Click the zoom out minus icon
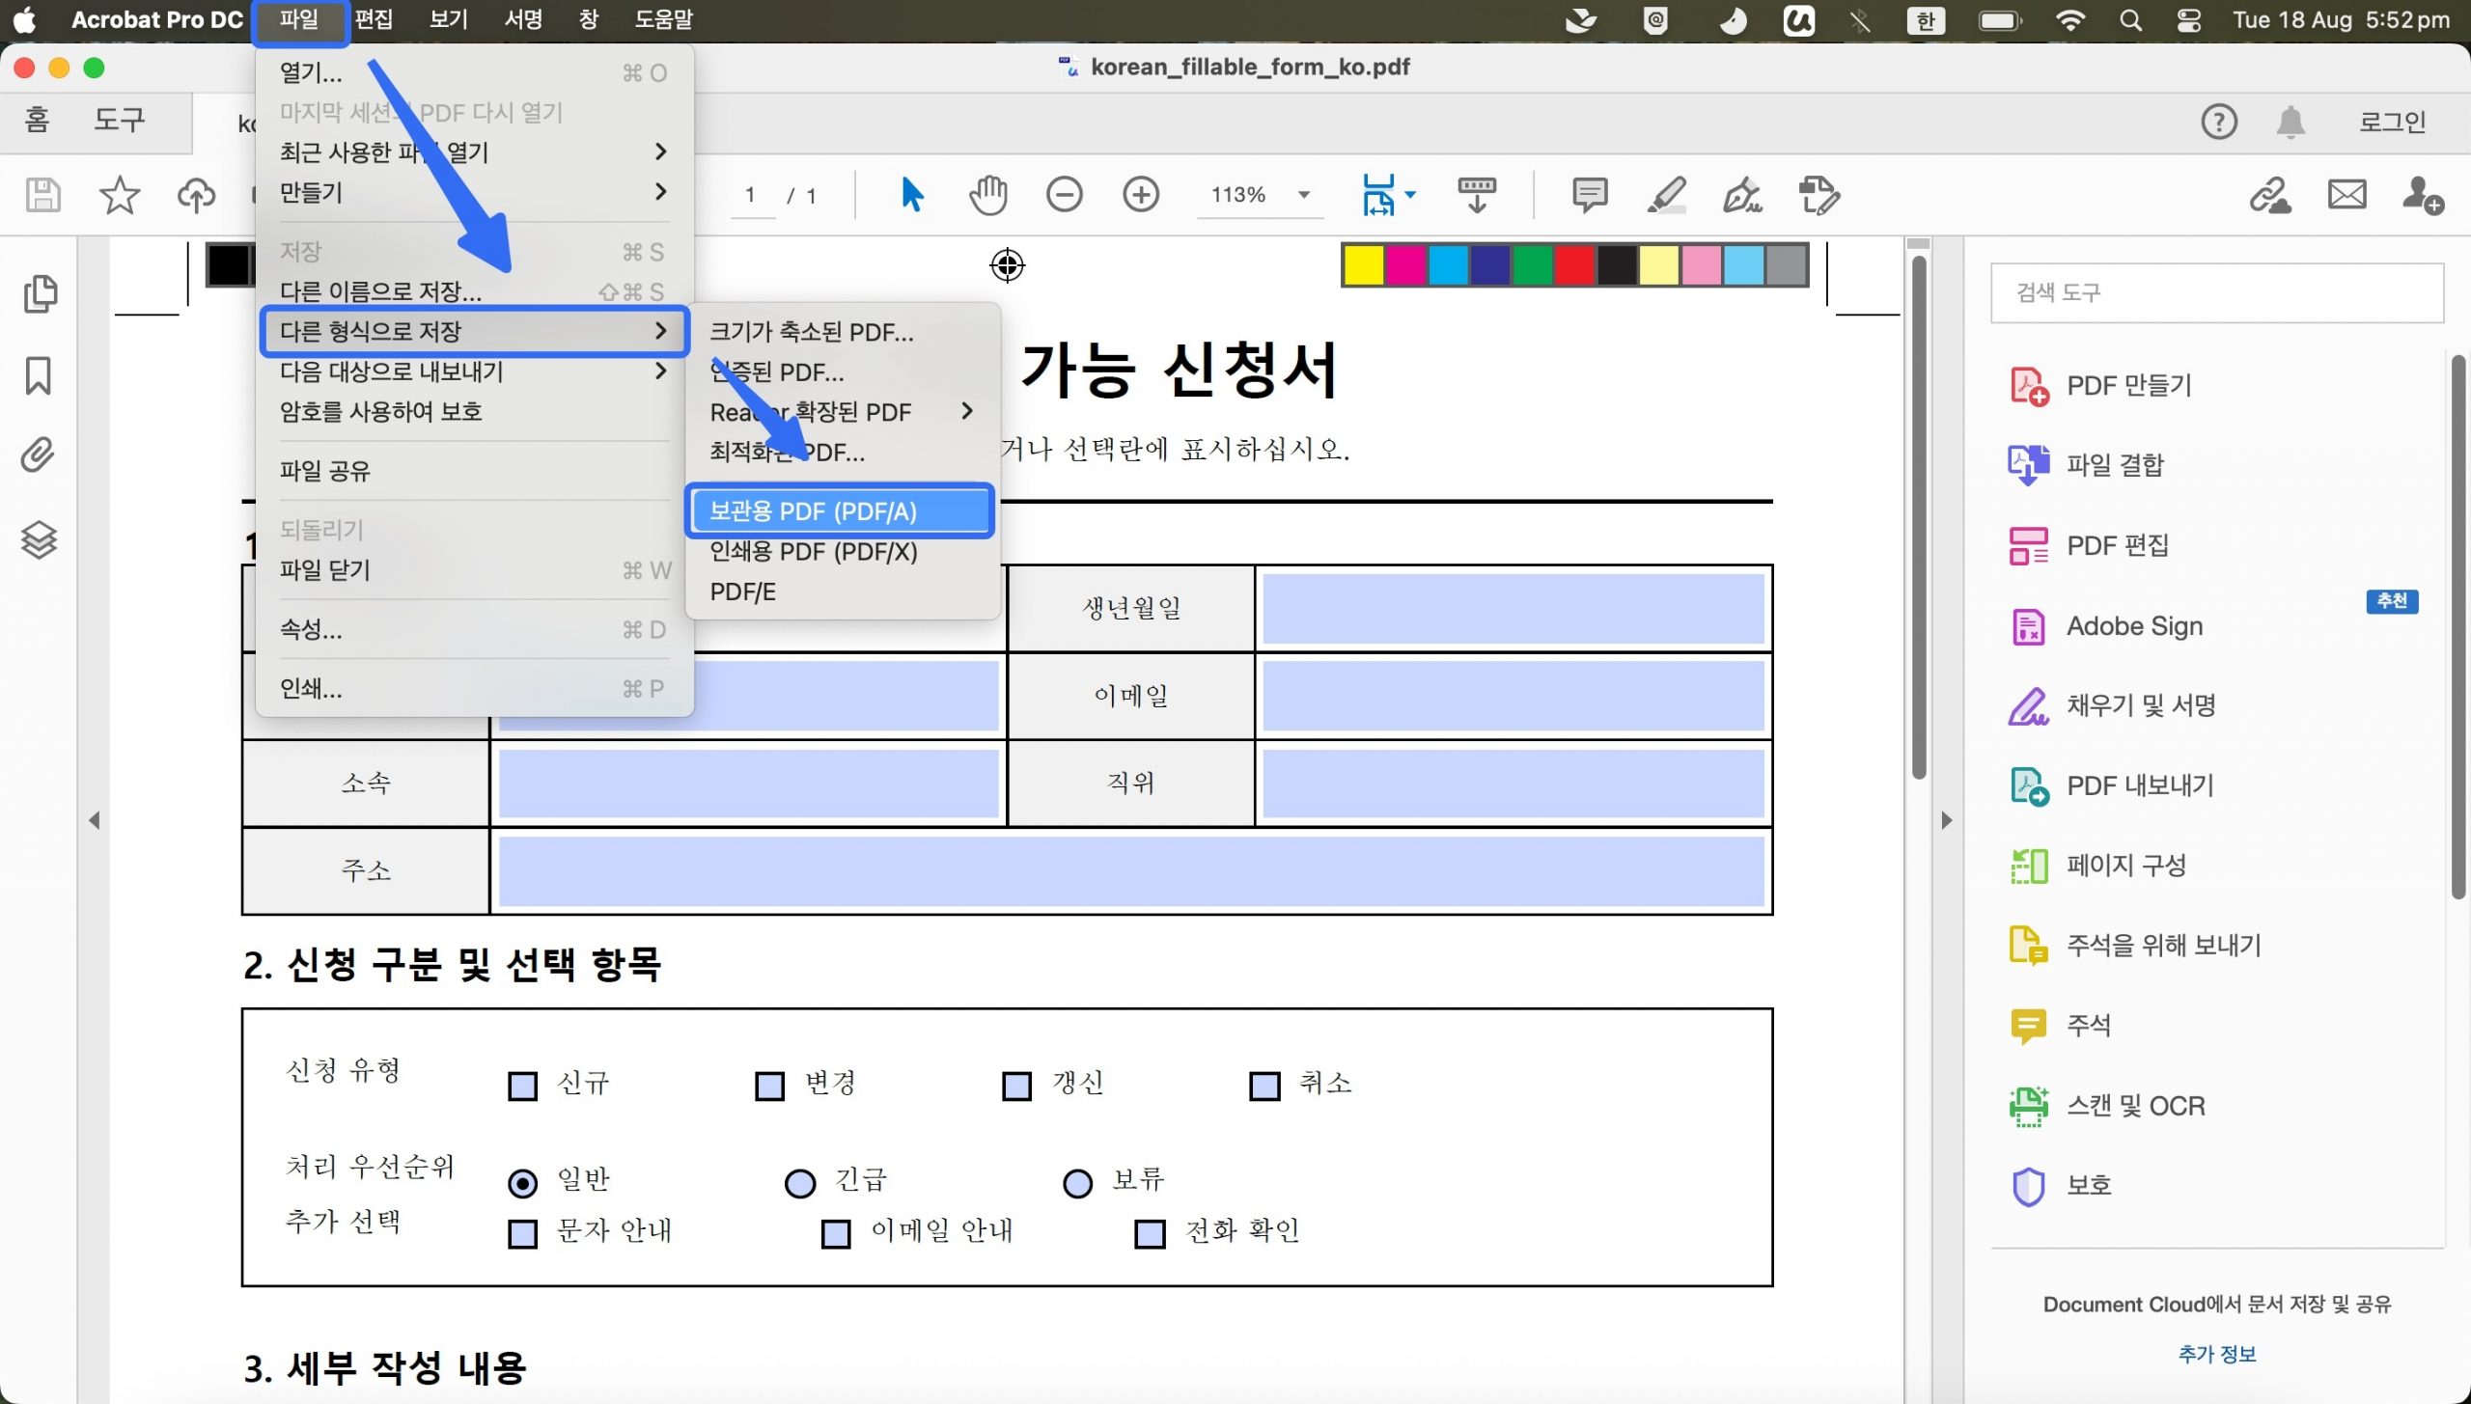Screen dimensions: 2471x1404 pos(1064,195)
